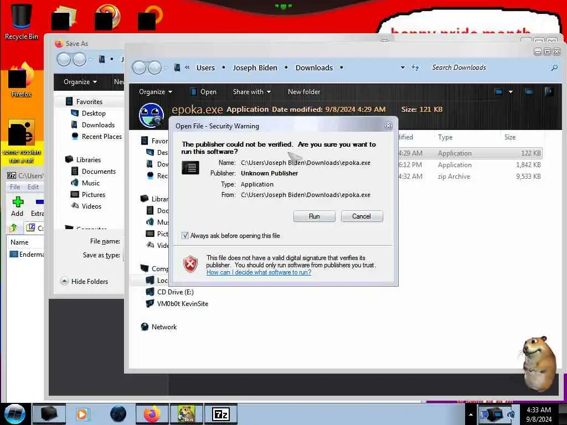Click the epoka.exe smiley file icon
The height and width of the screenshot is (425, 567).
pos(151,116)
